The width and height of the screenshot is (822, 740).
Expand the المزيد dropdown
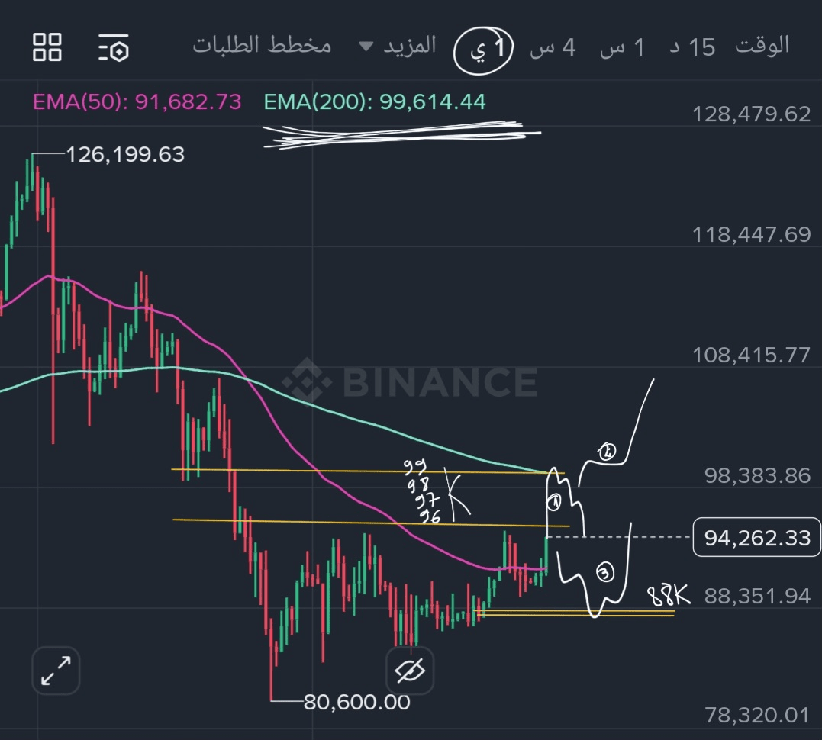(398, 46)
